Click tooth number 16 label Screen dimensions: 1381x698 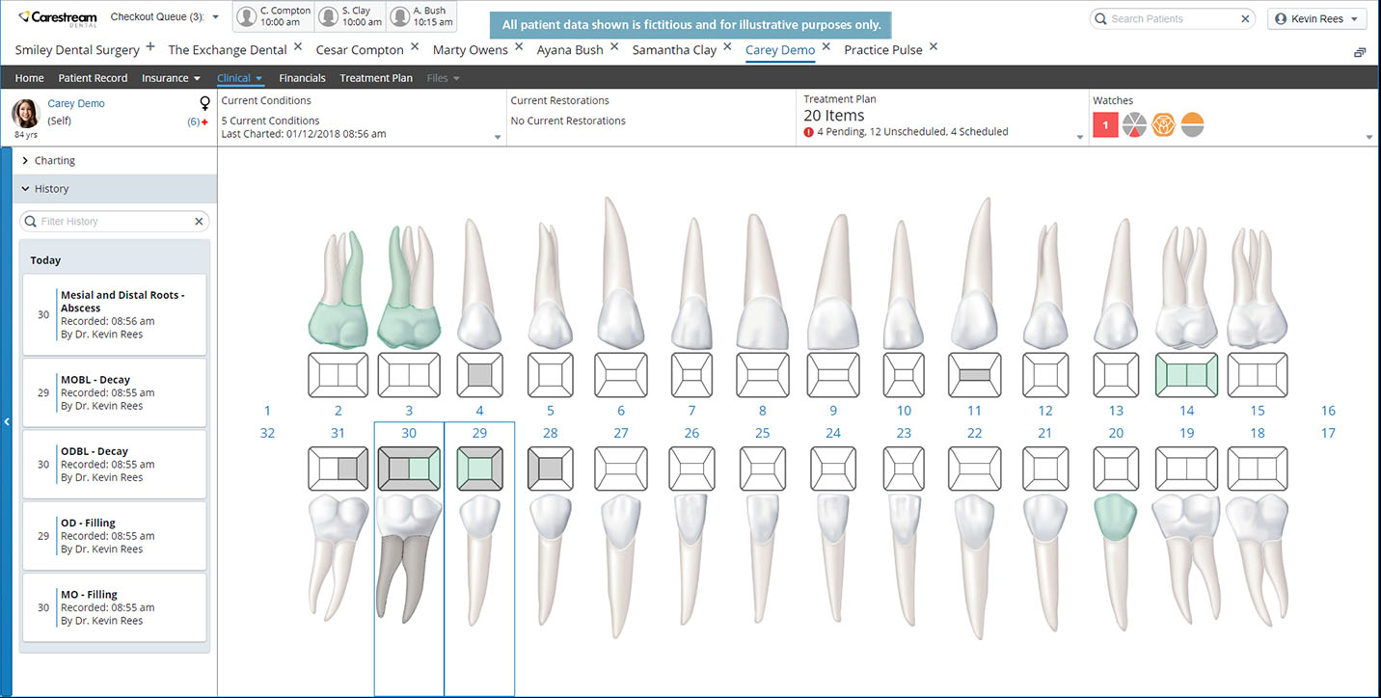click(x=1328, y=411)
